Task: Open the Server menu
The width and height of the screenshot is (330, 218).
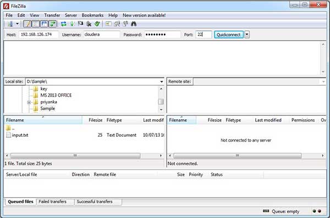Action: [71, 15]
